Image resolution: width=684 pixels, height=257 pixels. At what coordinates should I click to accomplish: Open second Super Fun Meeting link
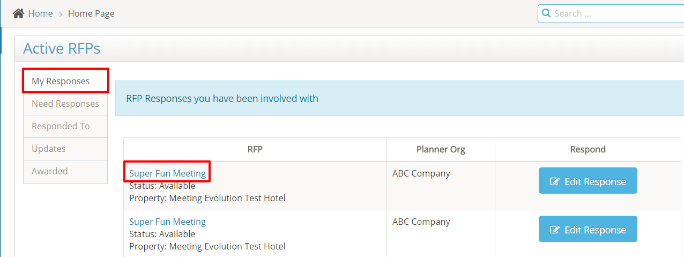pos(167,222)
